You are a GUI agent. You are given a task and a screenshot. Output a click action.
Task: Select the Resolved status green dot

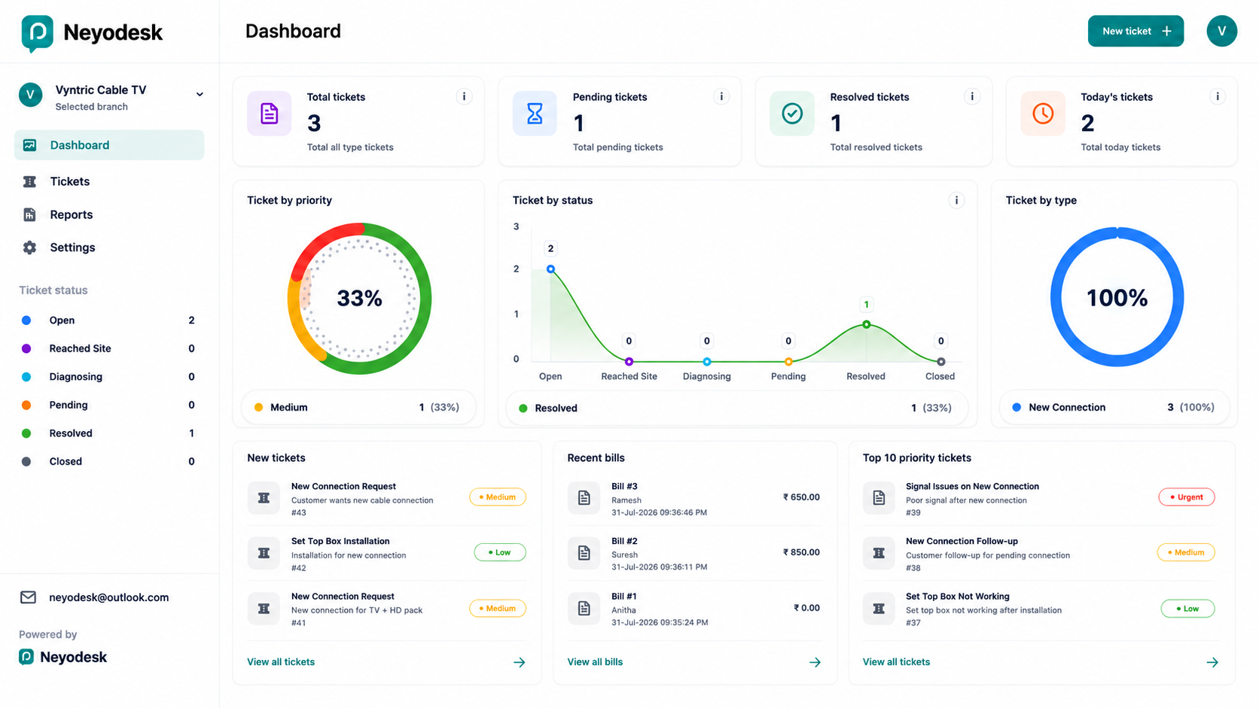26,433
